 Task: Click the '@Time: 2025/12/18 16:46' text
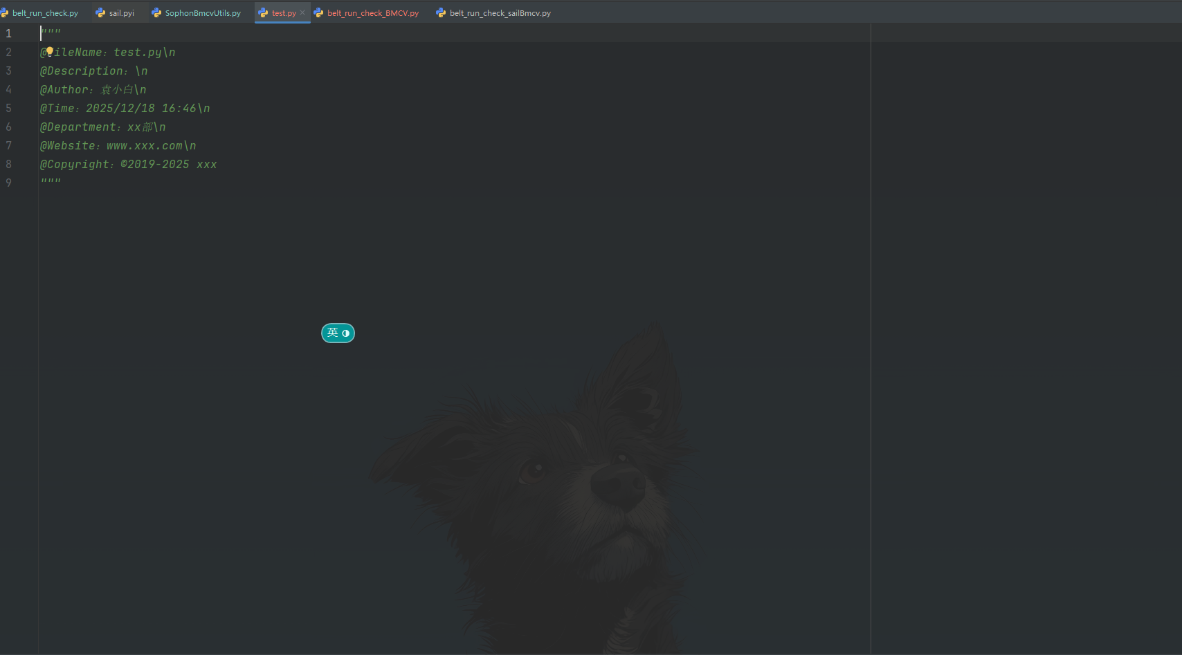[118, 108]
